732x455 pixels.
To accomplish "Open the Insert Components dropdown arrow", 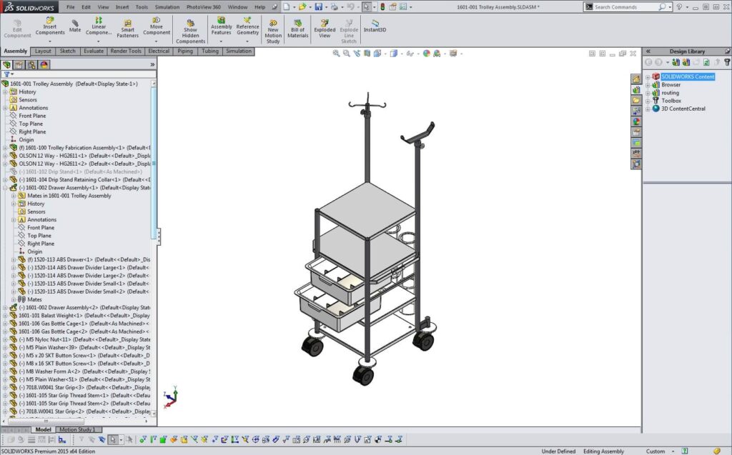I will click(50, 41).
